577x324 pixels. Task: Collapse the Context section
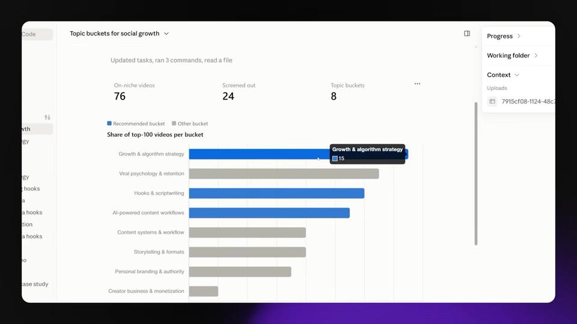[x=503, y=75]
